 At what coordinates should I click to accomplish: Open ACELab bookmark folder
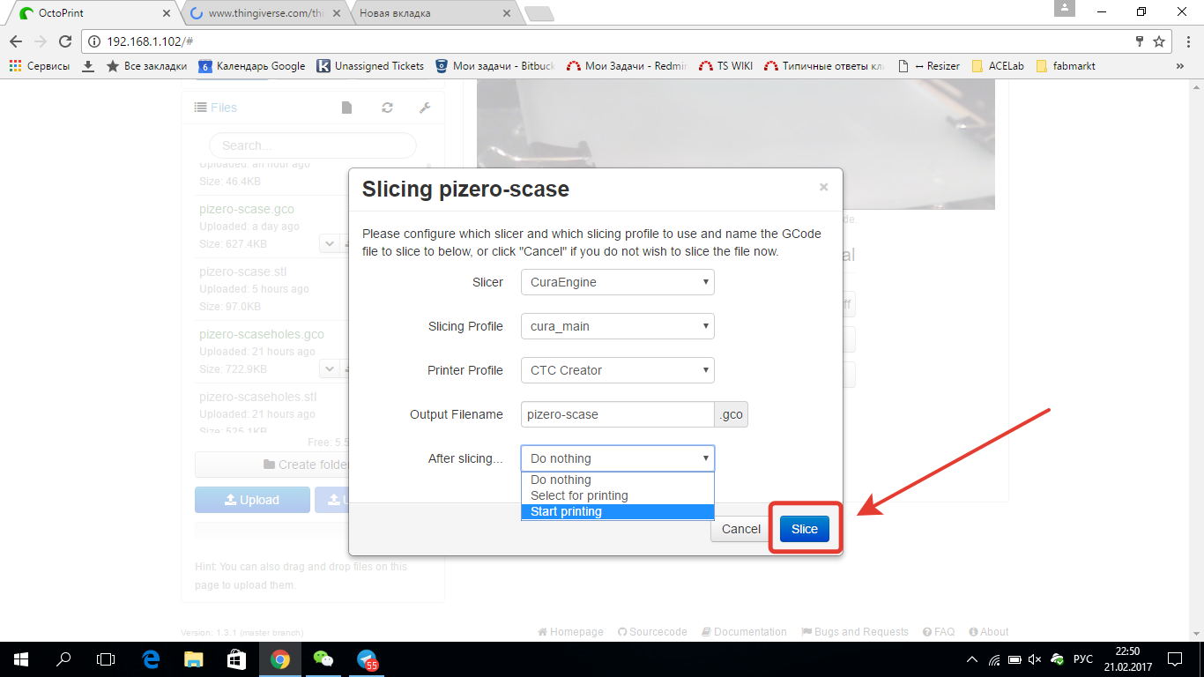tap(997, 66)
